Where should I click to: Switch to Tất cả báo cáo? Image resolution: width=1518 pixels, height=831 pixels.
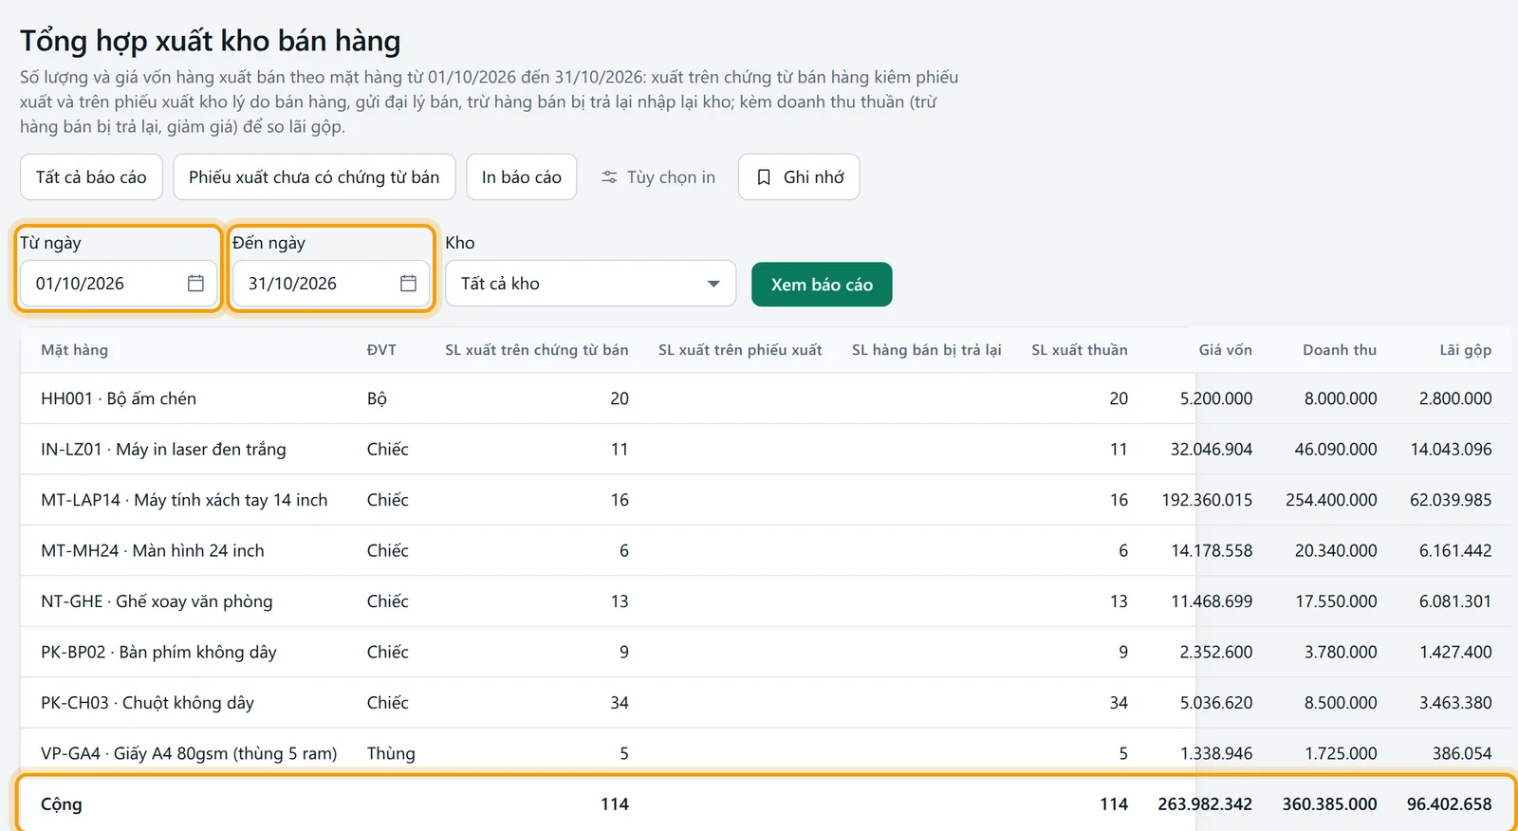91,177
